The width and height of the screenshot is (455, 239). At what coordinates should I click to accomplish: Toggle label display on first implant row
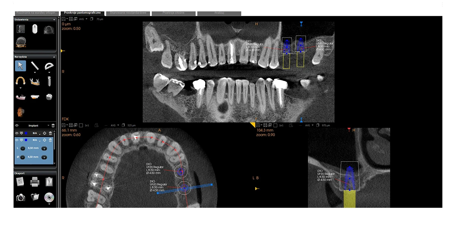coord(21,133)
